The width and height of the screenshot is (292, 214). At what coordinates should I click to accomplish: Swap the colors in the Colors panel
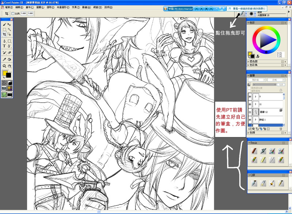point(249,58)
